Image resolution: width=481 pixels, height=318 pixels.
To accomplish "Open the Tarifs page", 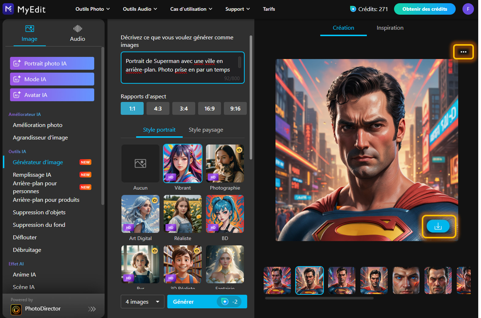I will [269, 9].
